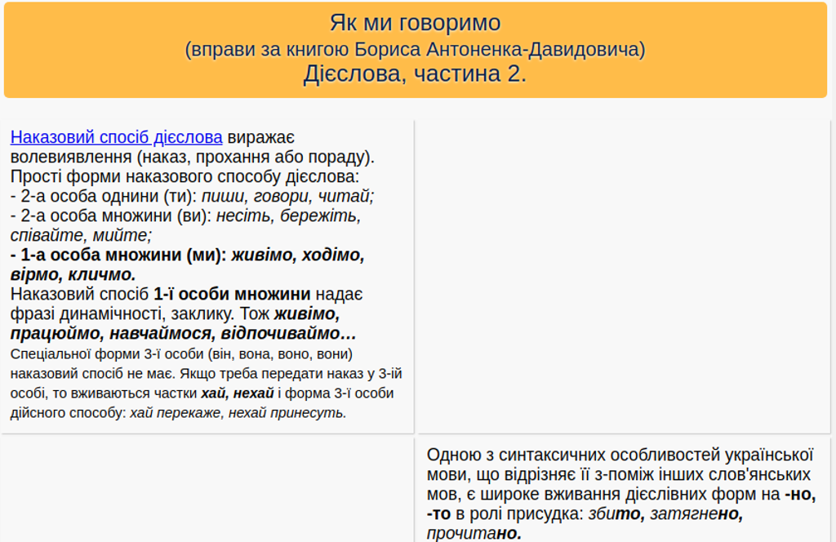Click the subtitle mentioning Бориса Антоненка-Давидовича
This screenshot has height=542, width=836.
click(415, 50)
